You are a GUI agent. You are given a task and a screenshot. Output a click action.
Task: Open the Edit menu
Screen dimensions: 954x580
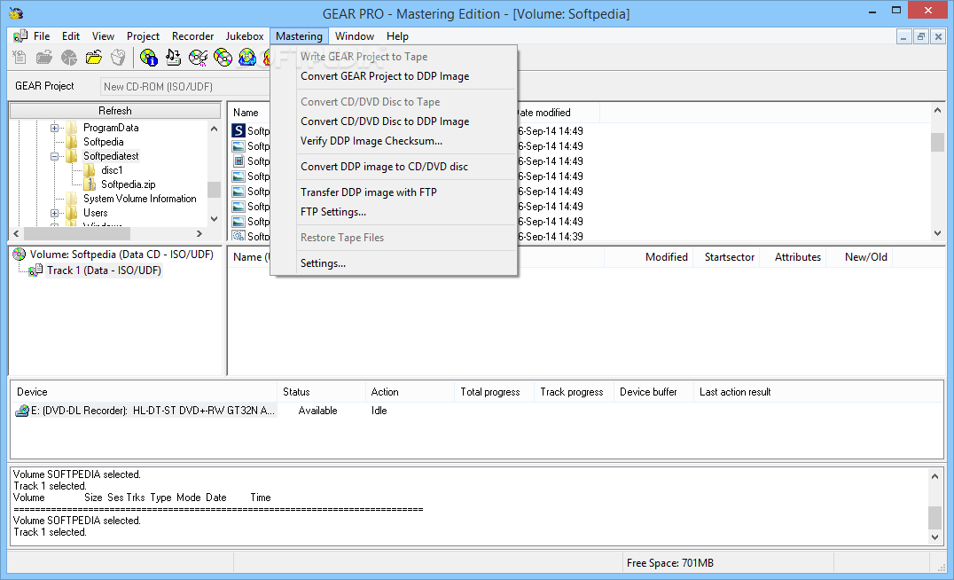coord(71,36)
